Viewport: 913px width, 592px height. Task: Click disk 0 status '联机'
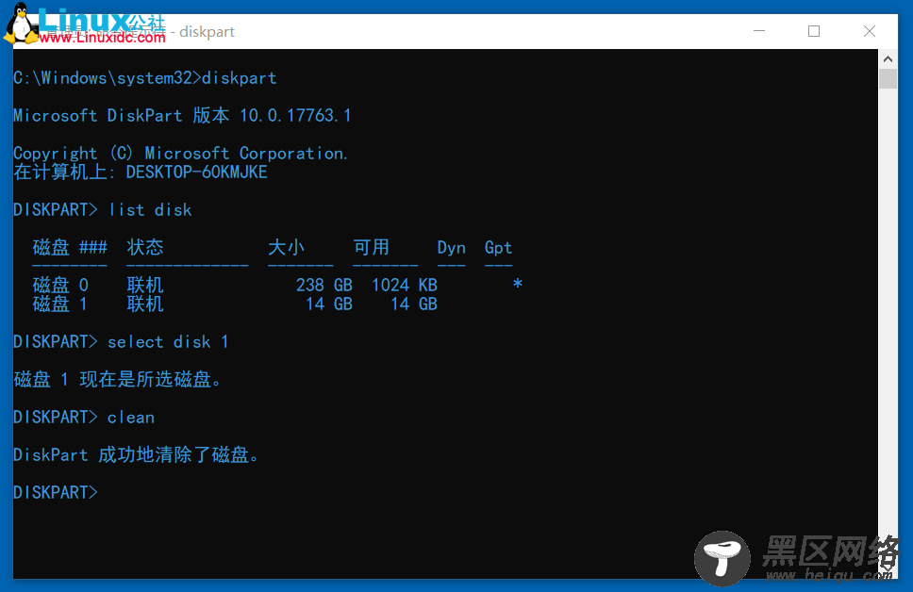(145, 286)
